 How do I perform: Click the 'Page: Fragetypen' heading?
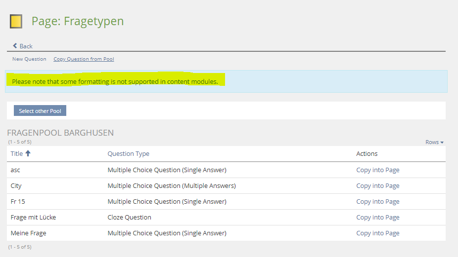coord(78,21)
